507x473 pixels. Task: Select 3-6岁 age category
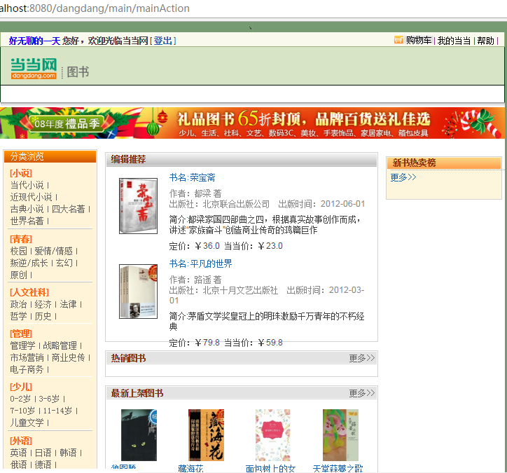click(49, 399)
